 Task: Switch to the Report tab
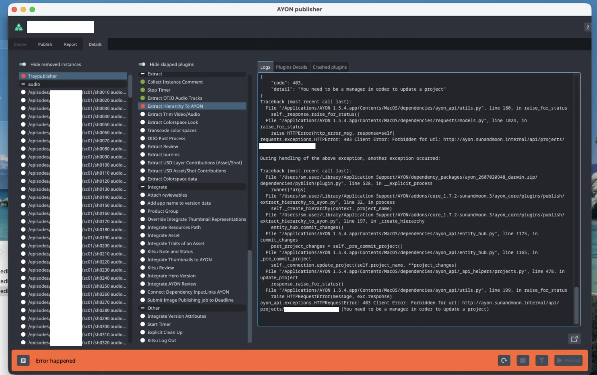point(70,44)
